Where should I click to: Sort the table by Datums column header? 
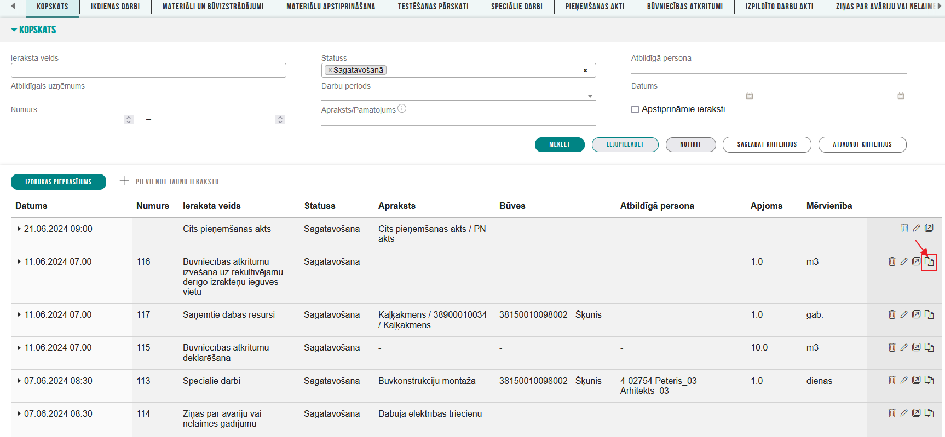click(x=31, y=206)
